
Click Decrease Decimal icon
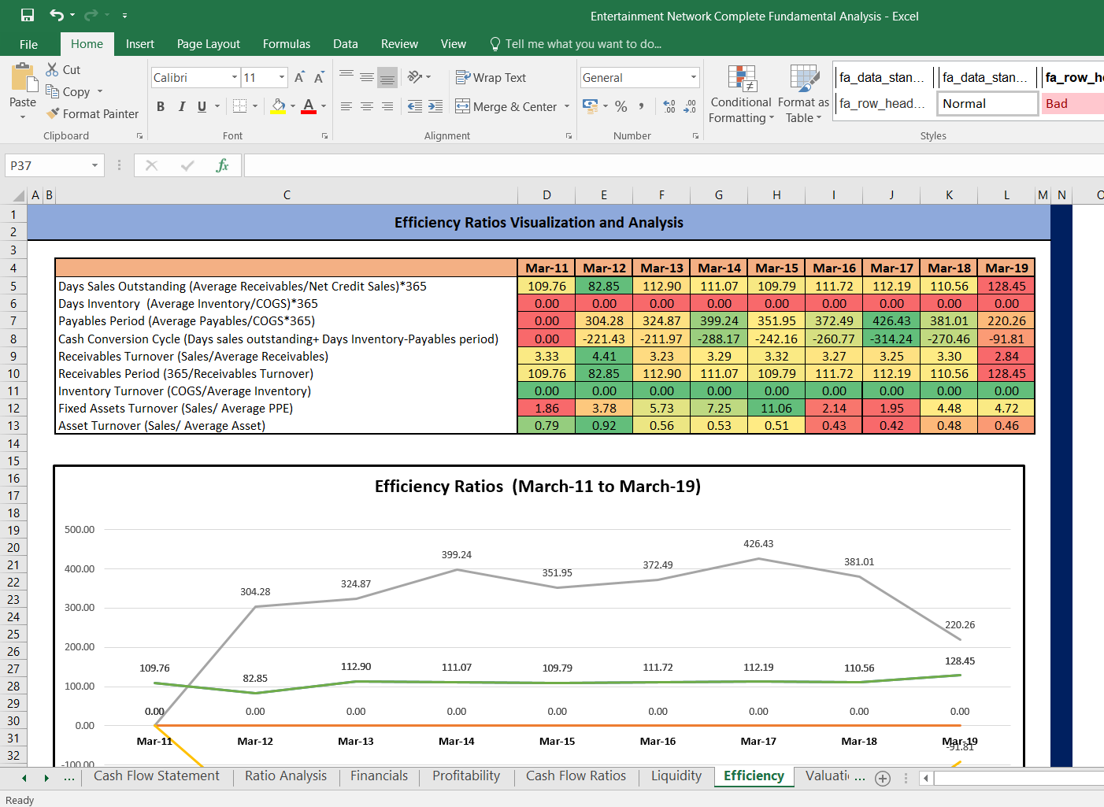(690, 106)
